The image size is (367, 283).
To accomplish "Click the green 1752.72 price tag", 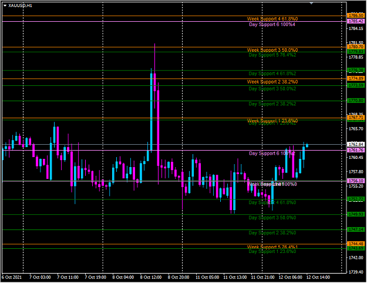I will tap(356, 199).
